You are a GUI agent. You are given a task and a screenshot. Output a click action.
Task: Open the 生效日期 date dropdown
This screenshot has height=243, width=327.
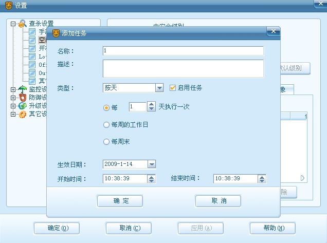click(152, 164)
